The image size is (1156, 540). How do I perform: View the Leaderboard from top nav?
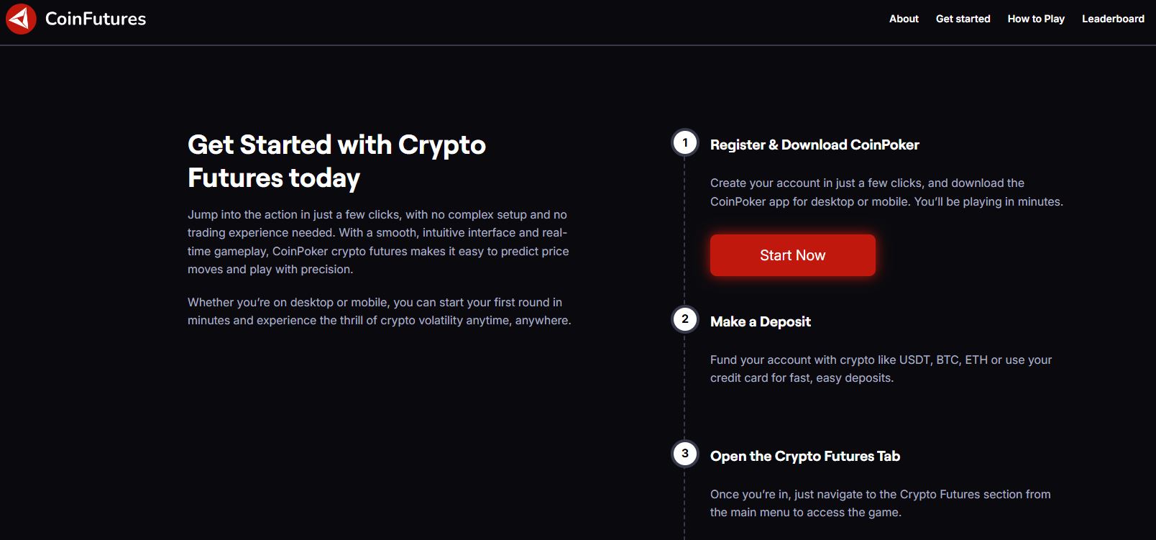pyautogui.click(x=1113, y=19)
